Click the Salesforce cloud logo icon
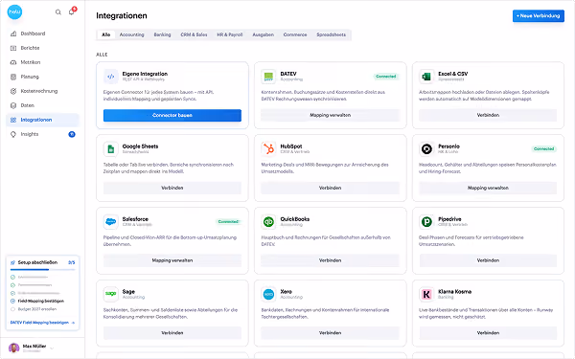This screenshot has width=575, height=359. 111,222
